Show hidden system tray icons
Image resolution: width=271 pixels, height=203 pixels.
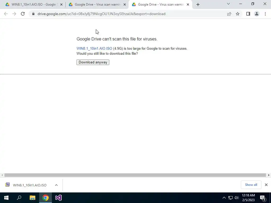(224, 198)
